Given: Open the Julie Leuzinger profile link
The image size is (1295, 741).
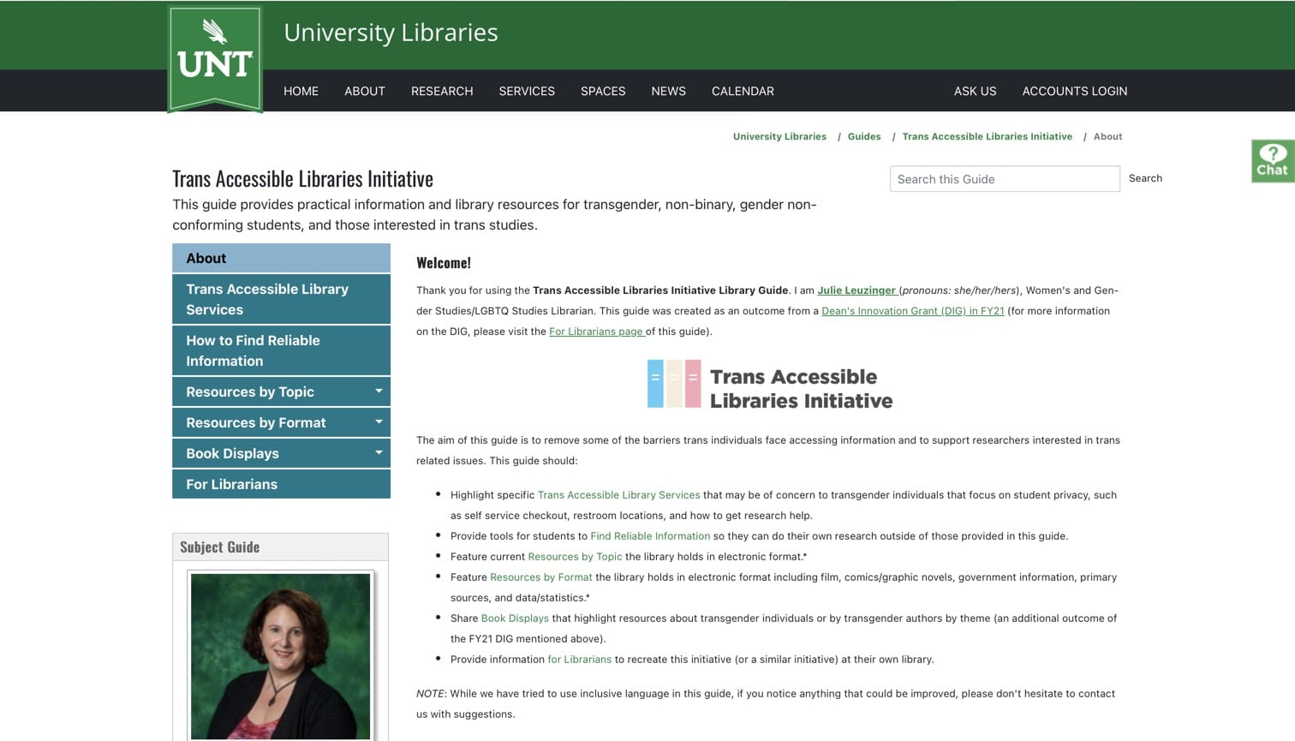Looking at the screenshot, I should pos(856,290).
